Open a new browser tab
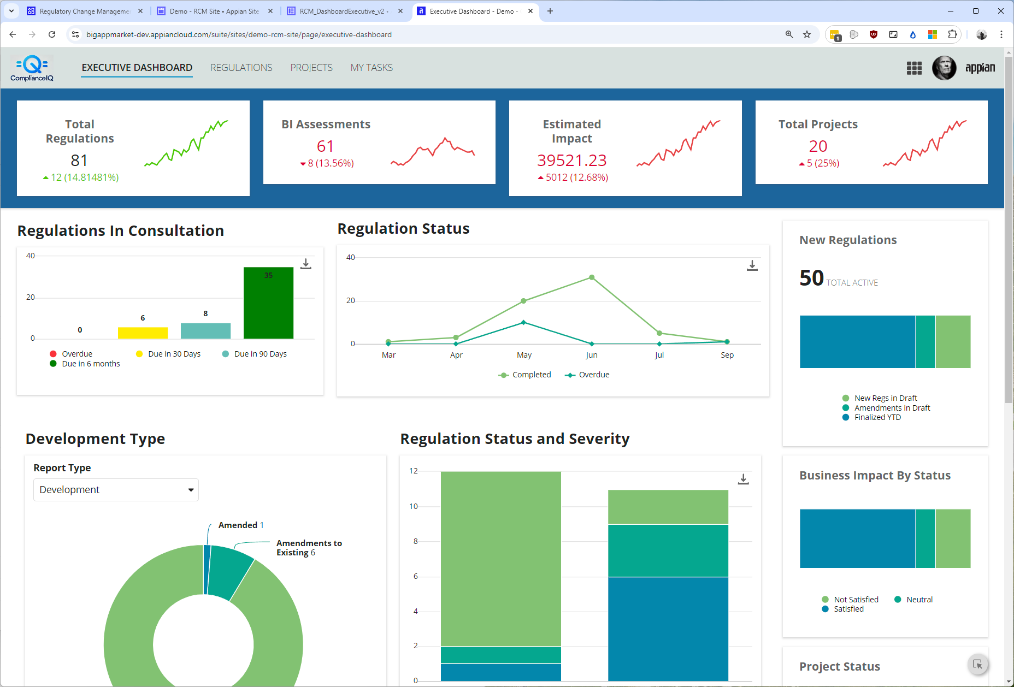 click(550, 11)
